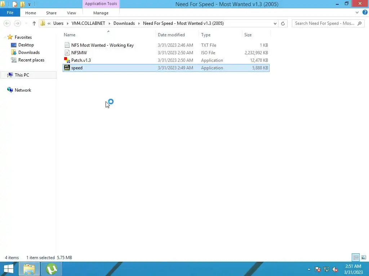Click the TXT File type cell
Screen dimensions: 369x276
point(209,45)
